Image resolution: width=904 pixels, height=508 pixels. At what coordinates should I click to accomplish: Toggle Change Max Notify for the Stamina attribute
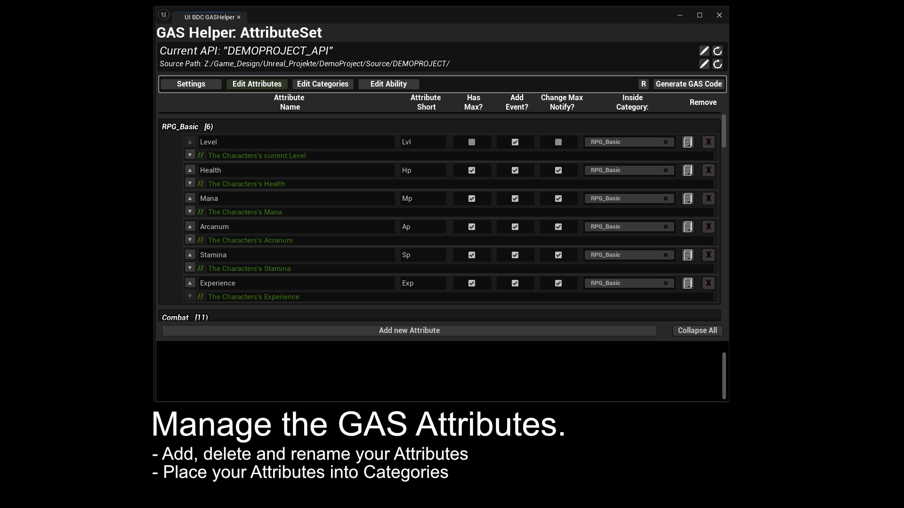point(558,255)
